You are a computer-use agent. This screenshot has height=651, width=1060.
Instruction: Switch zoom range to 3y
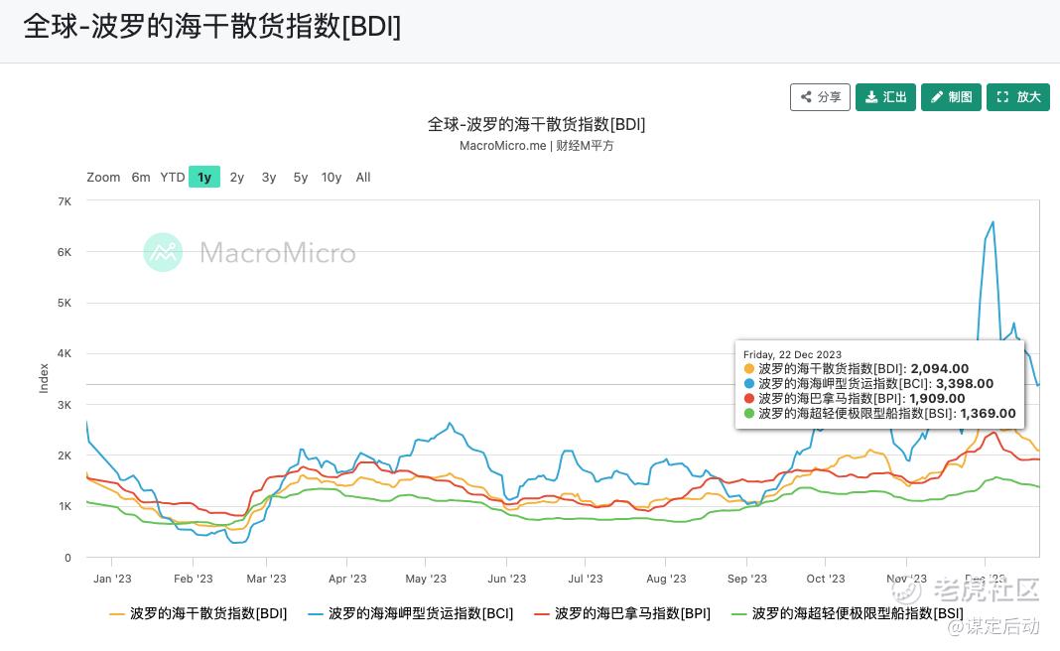pyautogui.click(x=269, y=178)
